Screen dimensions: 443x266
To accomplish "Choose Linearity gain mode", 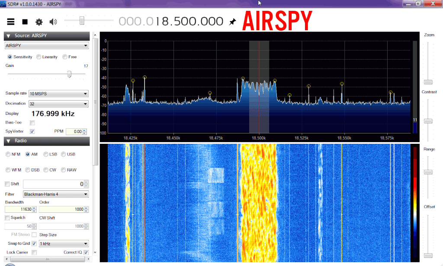I will 39,57.
